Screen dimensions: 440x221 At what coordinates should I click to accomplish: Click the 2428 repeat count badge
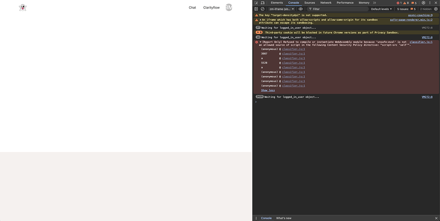click(260, 97)
